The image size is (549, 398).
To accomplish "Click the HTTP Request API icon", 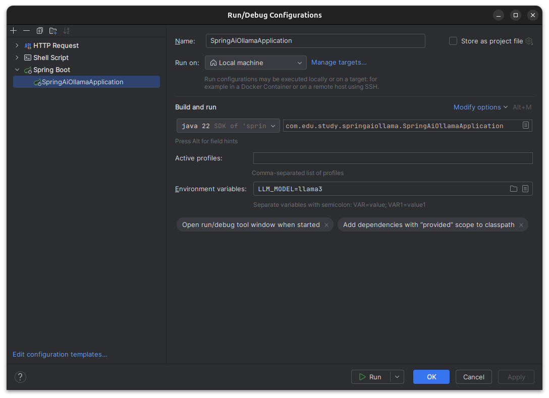I will click(28, 45).
